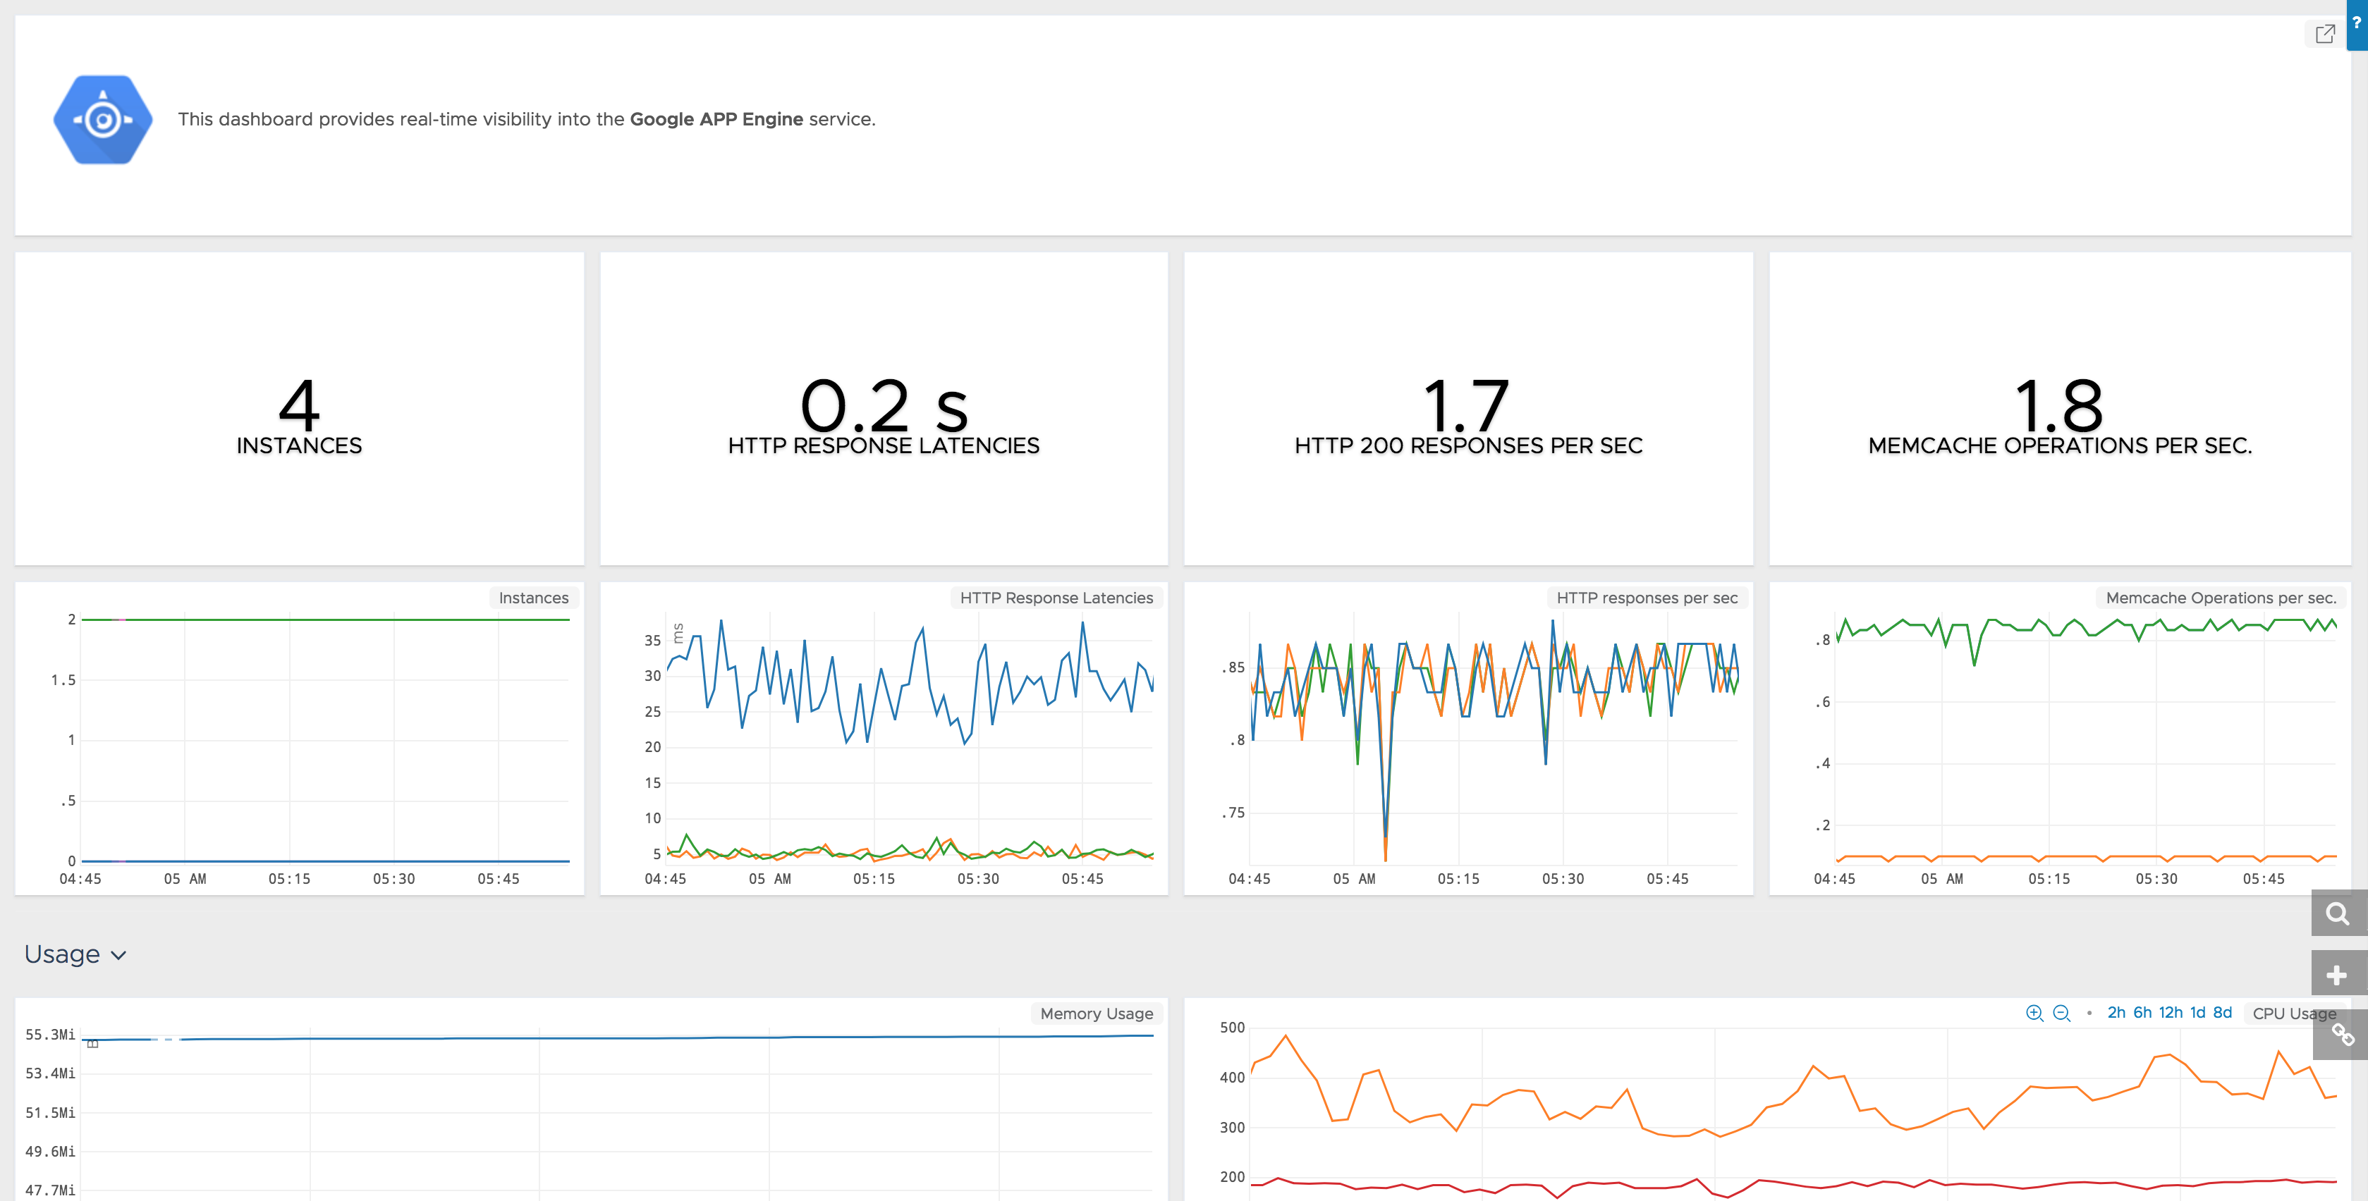Click the zoom in magnifier on CPU chart

[x=2034, y=1013]
